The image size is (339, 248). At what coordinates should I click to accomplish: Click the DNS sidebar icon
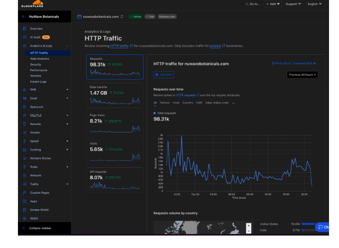[24, 90]
